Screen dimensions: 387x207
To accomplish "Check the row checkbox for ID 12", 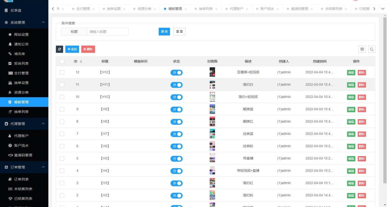I will coord(62,72).
